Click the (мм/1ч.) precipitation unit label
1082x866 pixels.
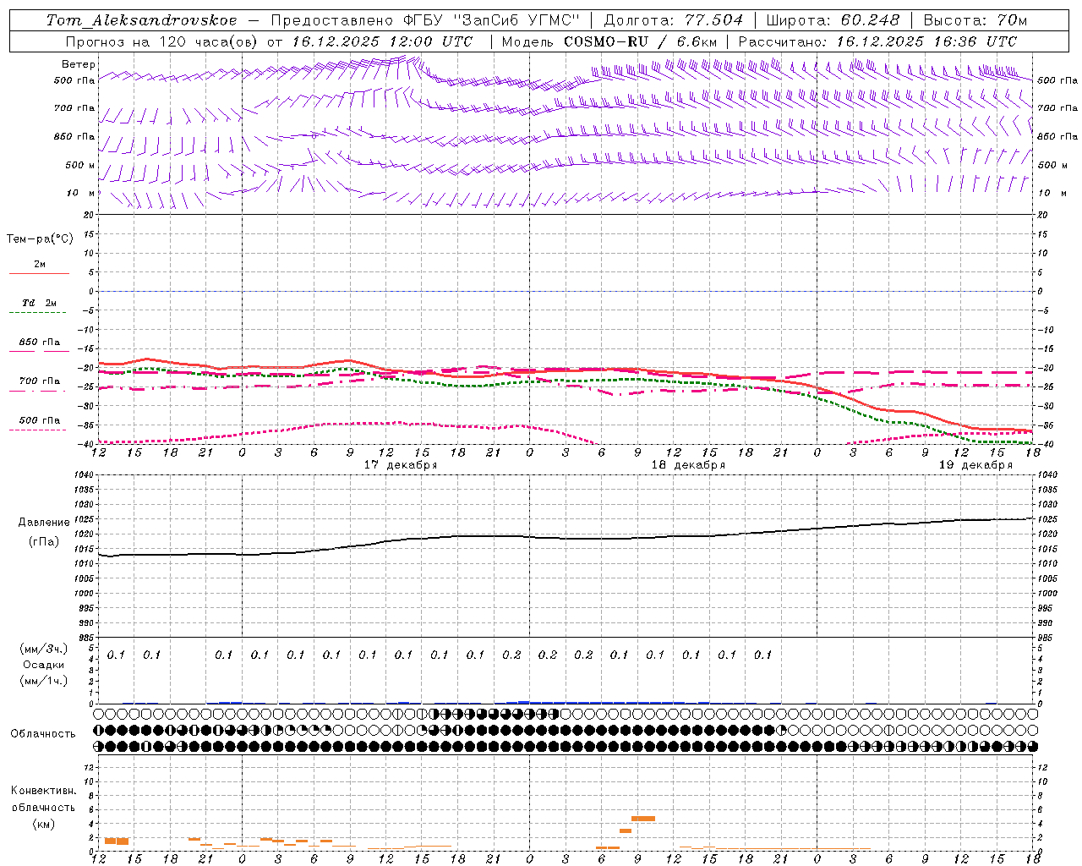(44, 681)
